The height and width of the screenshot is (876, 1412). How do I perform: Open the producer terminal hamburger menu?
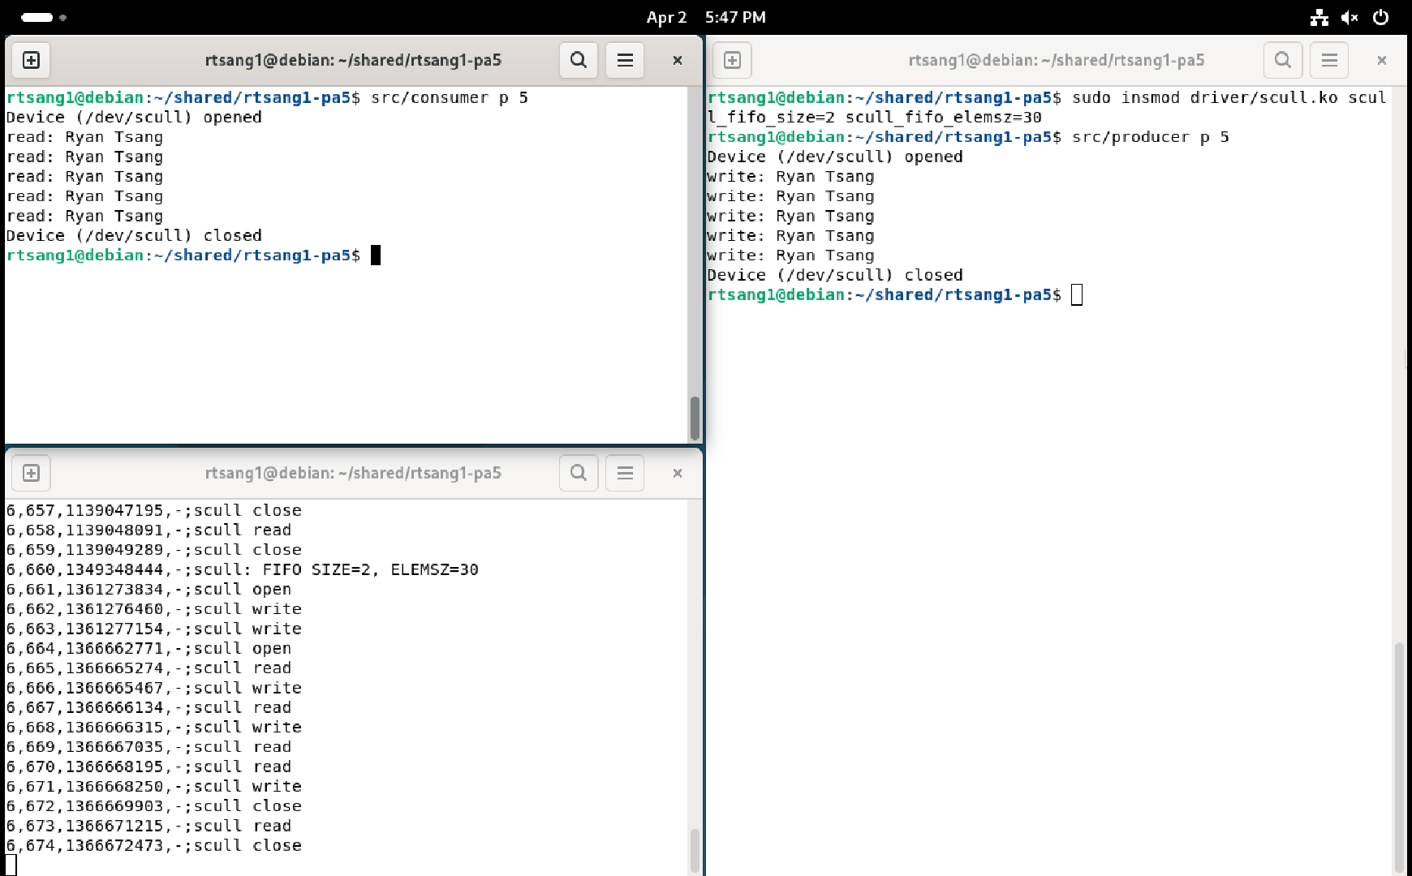tap(1329, 60)
